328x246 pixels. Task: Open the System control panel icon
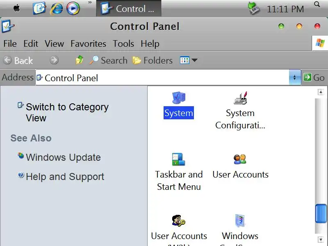178,98
